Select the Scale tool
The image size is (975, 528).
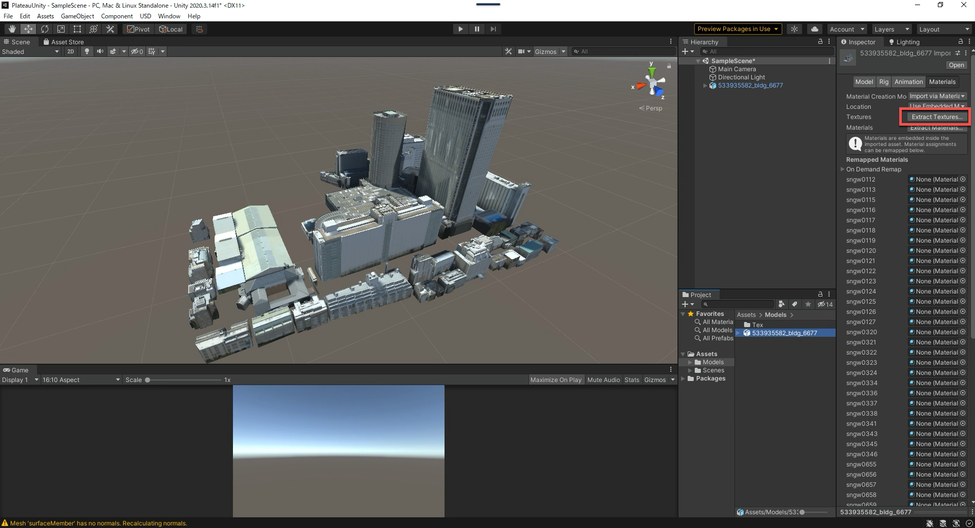[x=61, y=29]
